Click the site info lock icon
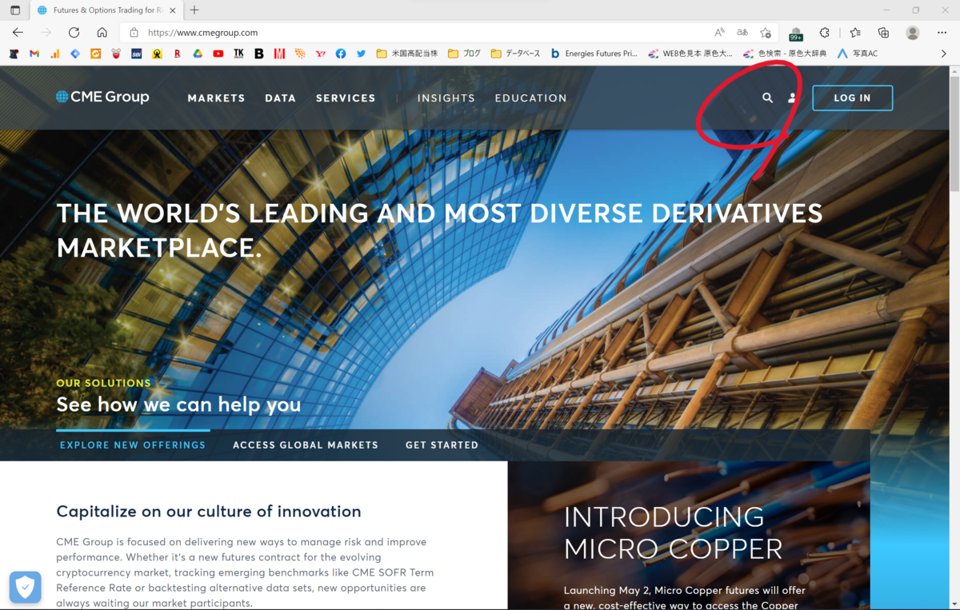 (134, 33)
